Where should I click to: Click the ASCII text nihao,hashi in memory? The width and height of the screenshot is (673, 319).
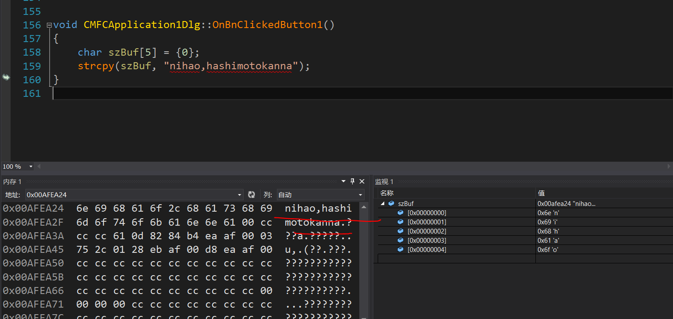[318, 208]
